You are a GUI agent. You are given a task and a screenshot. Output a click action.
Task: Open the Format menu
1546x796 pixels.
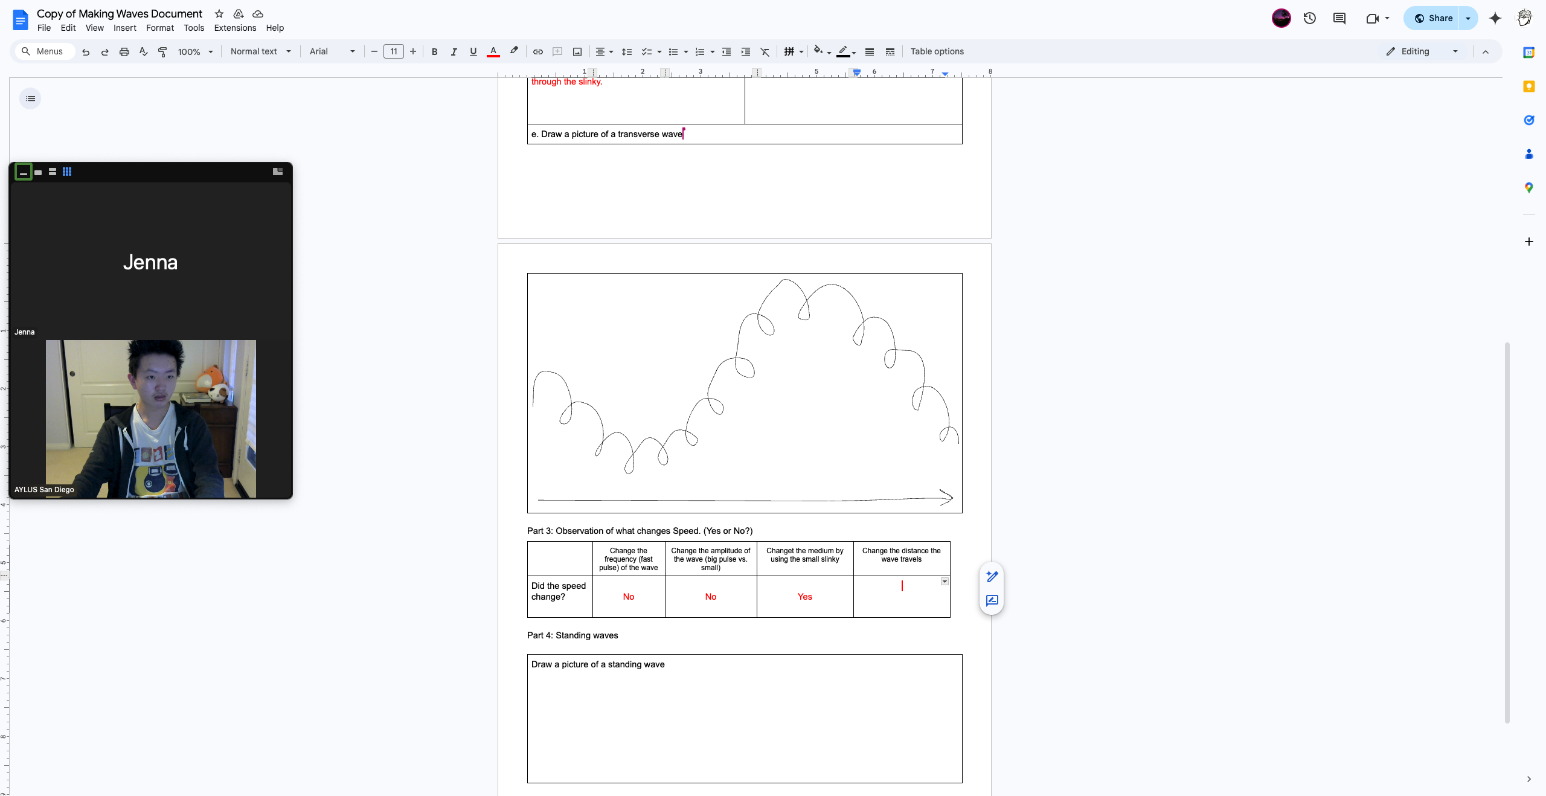point(160,28)
